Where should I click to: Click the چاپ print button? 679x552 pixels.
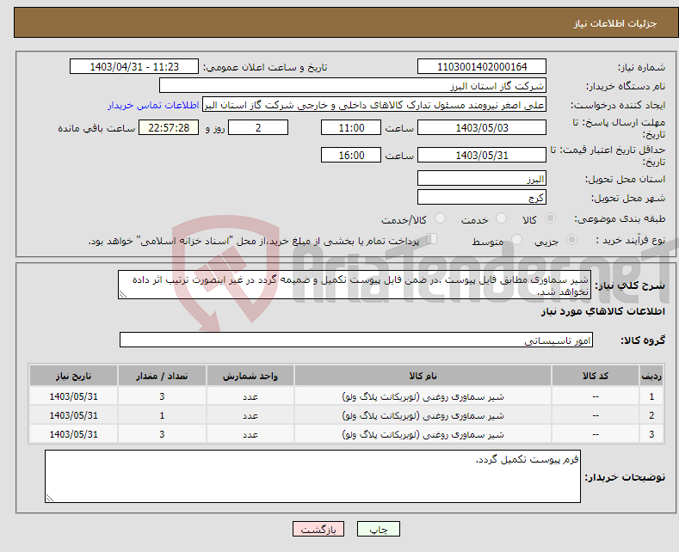pyautogui.click(x=379, y=529)
